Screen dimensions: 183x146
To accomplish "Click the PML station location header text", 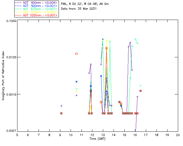I will click(85, 4).
